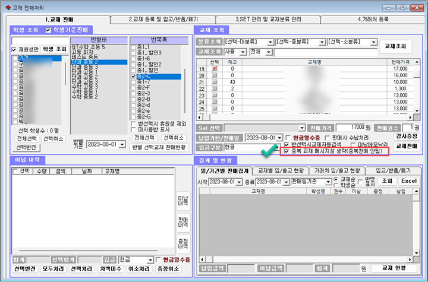
Task: Check the 중1-6 class checkbox
Action: (133, 58)
